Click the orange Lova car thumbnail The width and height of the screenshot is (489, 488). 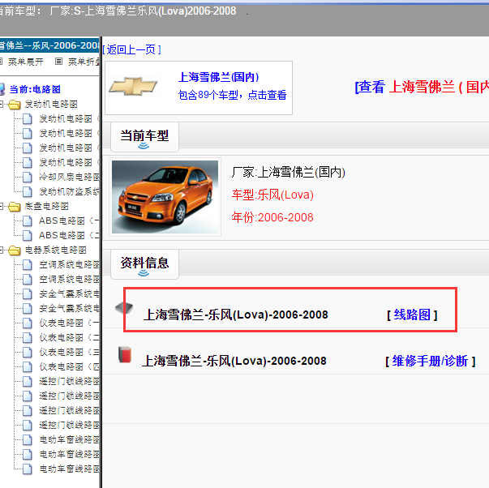(165, 197)
